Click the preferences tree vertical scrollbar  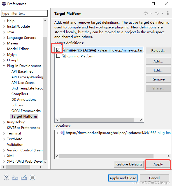click(x=45, y=98)
